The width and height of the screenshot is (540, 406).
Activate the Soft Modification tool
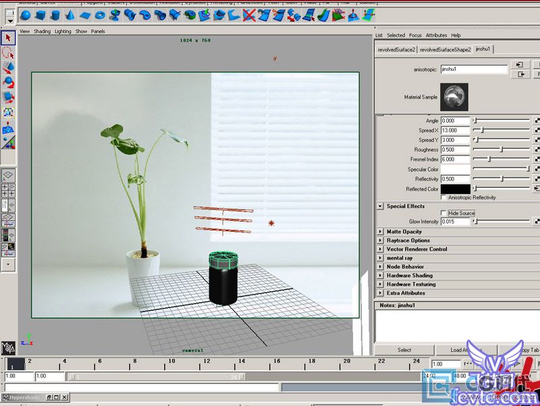(x=8, y=127)
